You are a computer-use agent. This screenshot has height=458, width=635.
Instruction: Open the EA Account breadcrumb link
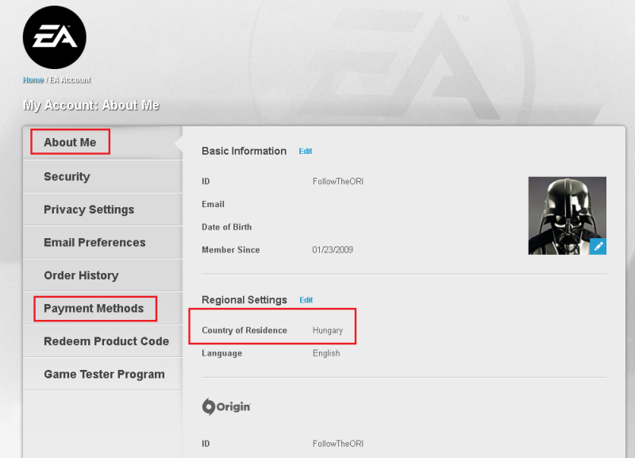71,80
